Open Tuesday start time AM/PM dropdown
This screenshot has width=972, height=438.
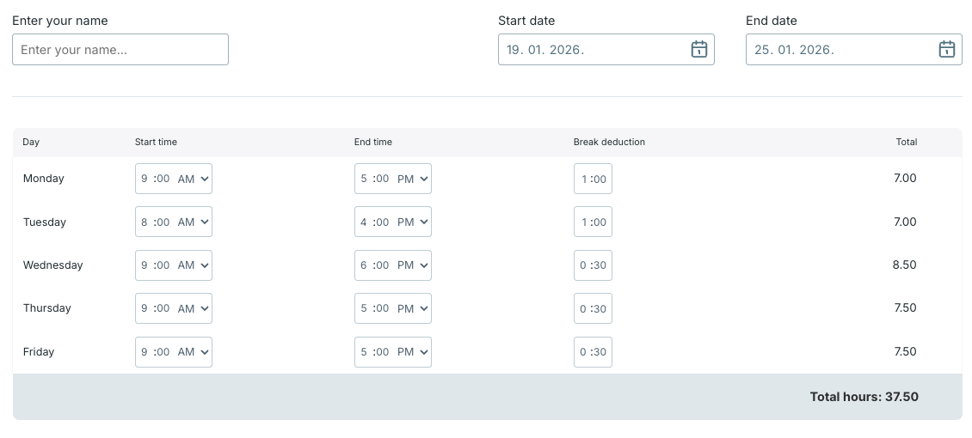click(x=194, y=222)
